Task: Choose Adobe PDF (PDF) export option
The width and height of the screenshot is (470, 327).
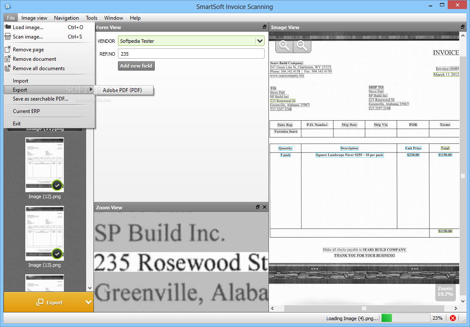Action: coord(124,90)
